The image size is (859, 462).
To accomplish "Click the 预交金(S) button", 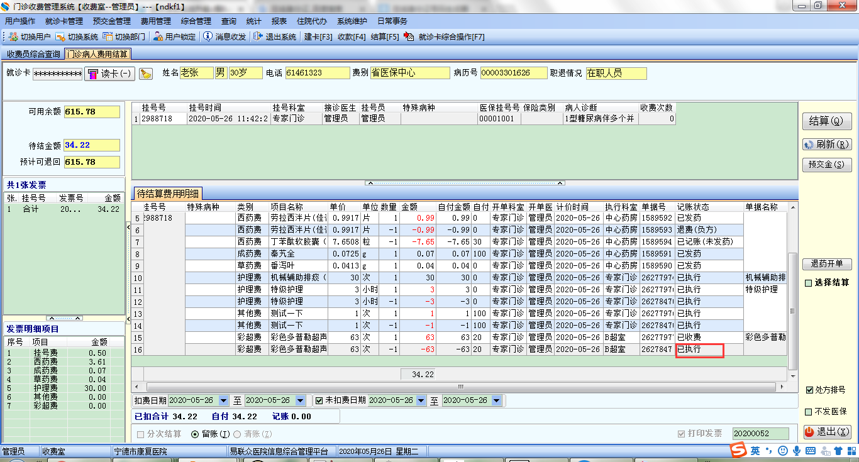I will tap(826, 165).
